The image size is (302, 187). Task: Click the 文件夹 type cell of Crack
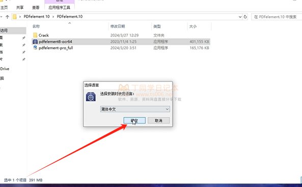pyautogui.click(x=159, y=36)
